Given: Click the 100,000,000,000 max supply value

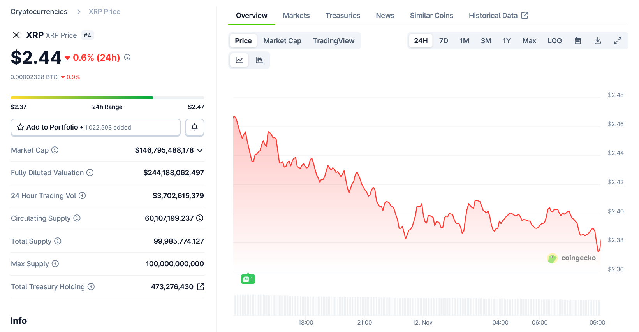Looking at the screenshot, I should [x=175, y=264].
